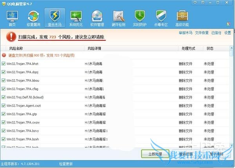This screenshot has height=168, width=235.
Task: Sort by 风险名称 column header
Action: pyautogui.click(x=16, y=49)
